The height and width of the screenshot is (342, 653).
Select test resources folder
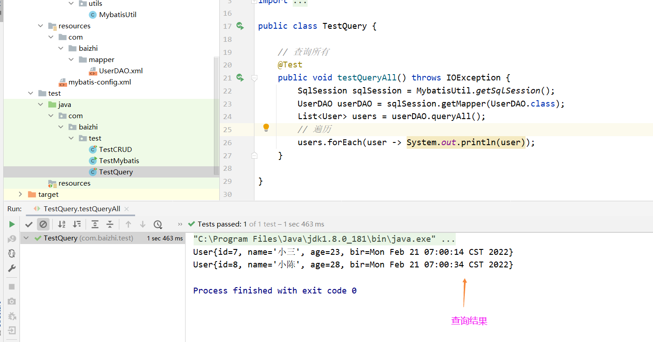(74, 183)
